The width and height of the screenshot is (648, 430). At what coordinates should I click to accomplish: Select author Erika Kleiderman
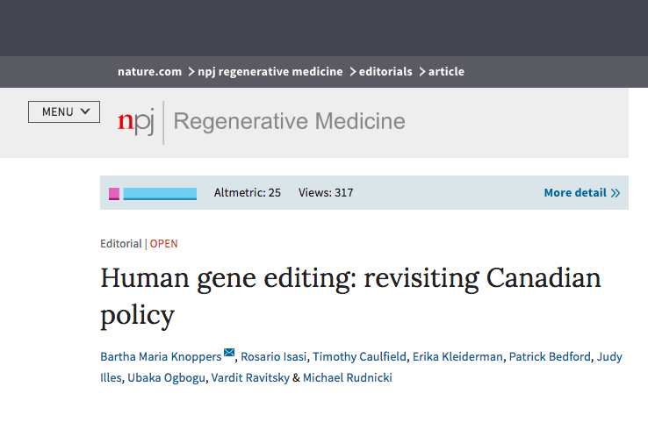[x=457, y=357]
